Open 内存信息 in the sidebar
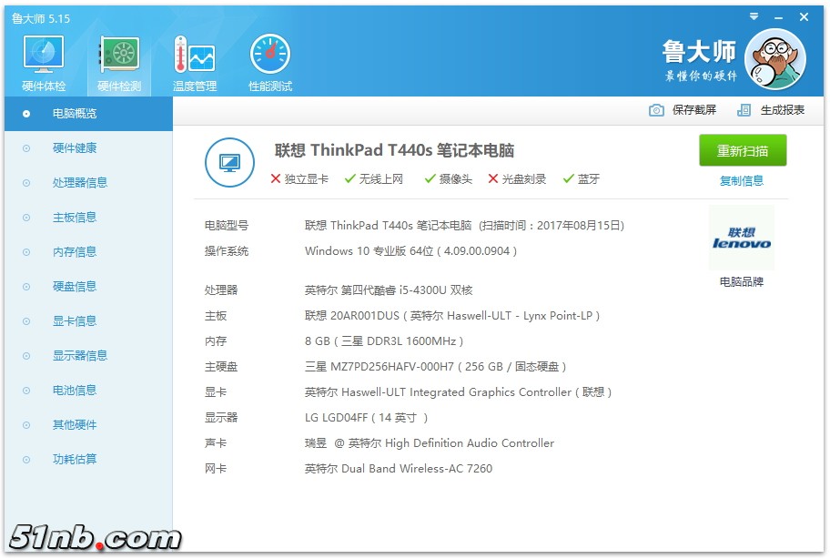The height and width of the screenshot is (559, 830). (88, 252)
